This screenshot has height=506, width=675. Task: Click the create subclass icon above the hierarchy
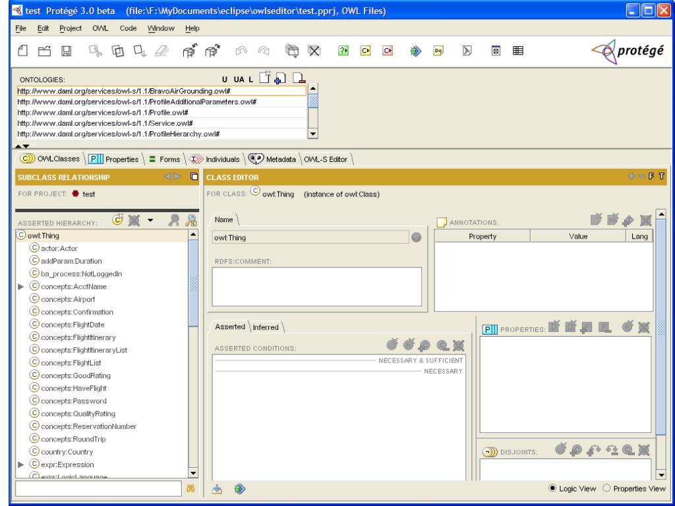click(x=117, y=220)
